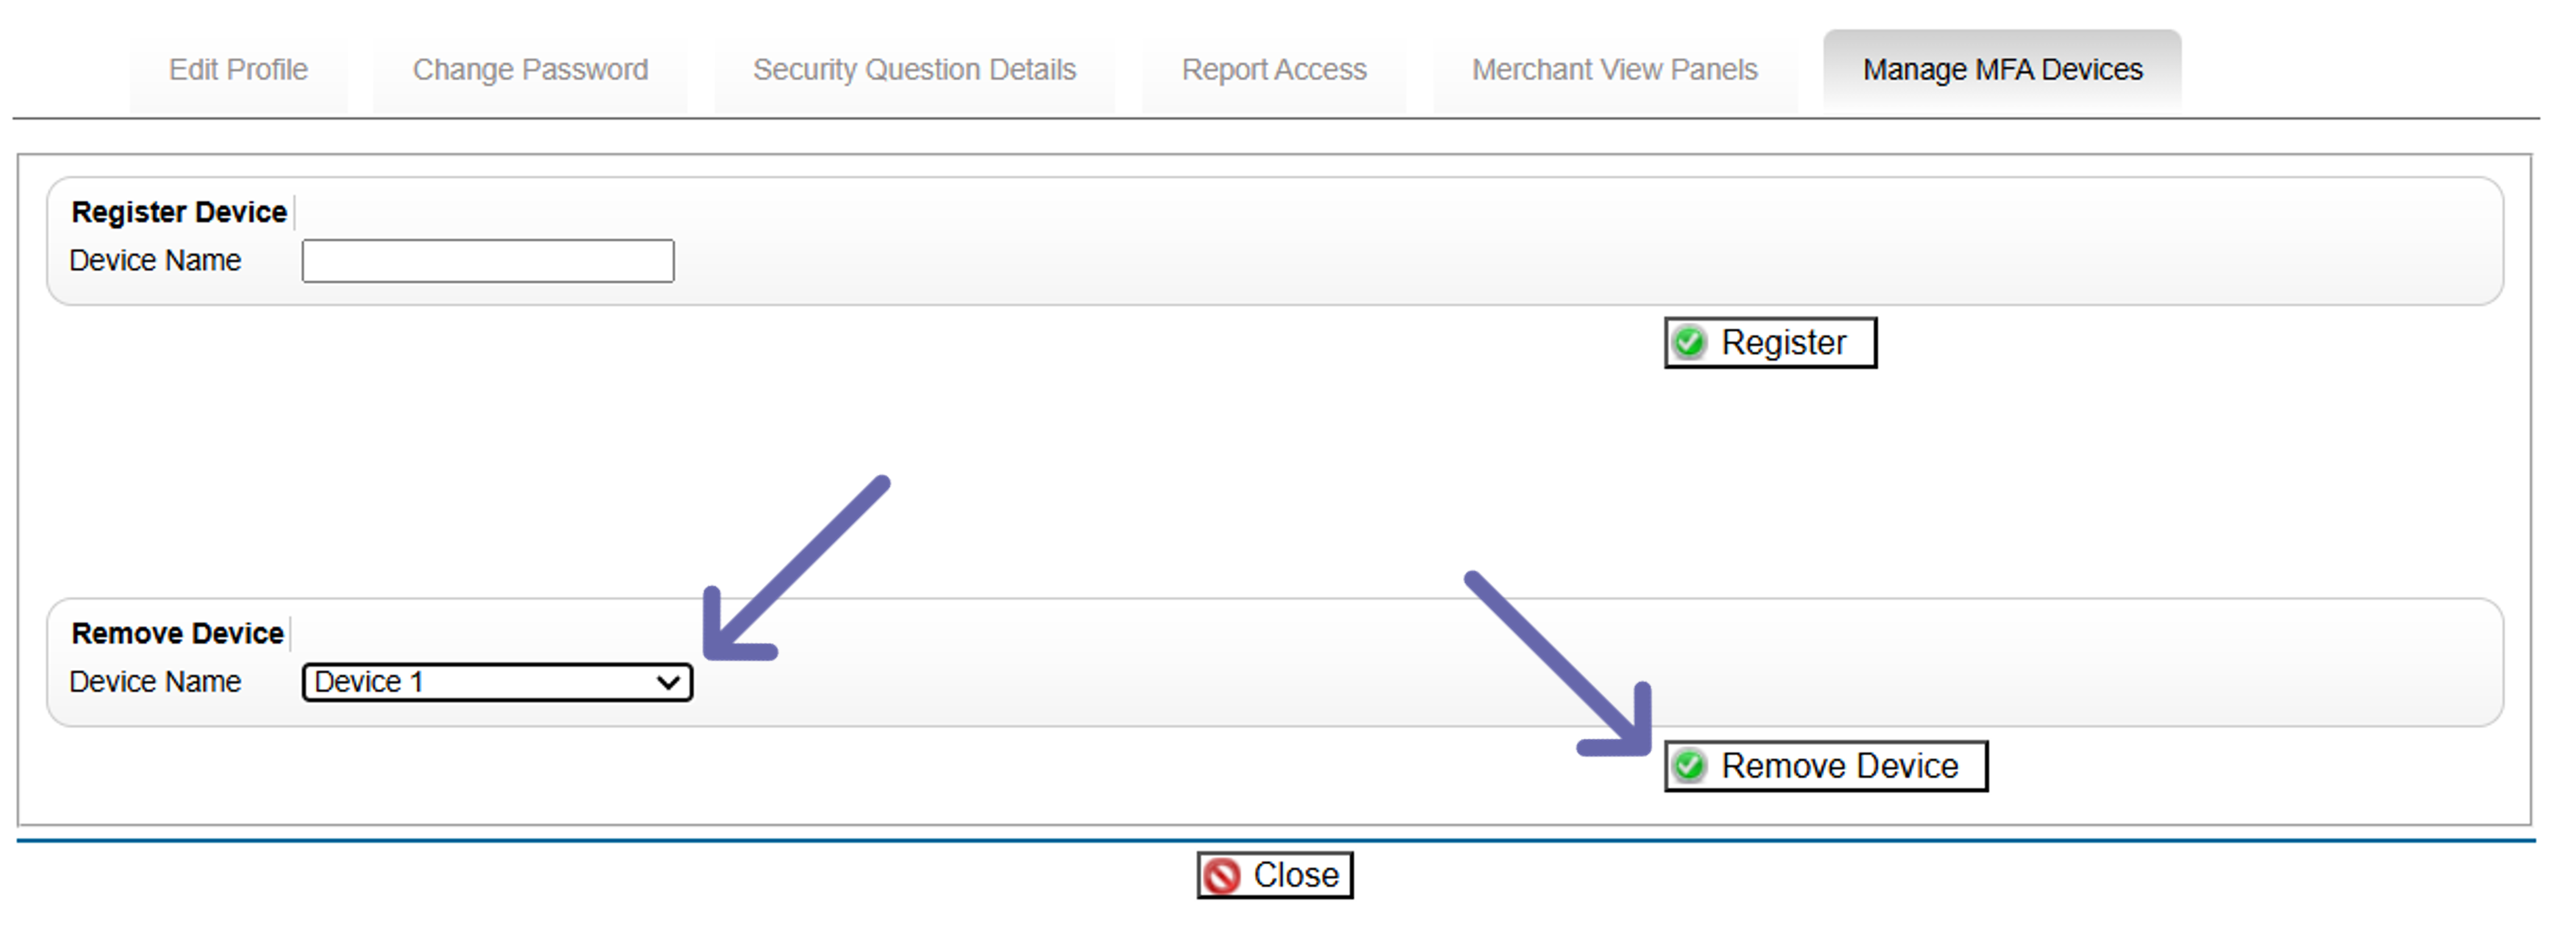This screenshot has width=2576, height=932.
Task: Open the Device 1 dropdown list
Action: (x=497, y=682)
